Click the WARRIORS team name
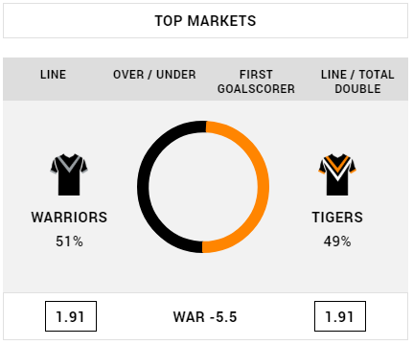This screenshot has width=413, height=345. [x=69, y=218]
